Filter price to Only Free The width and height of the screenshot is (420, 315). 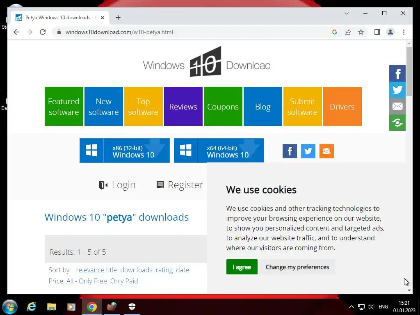[93, 281]
